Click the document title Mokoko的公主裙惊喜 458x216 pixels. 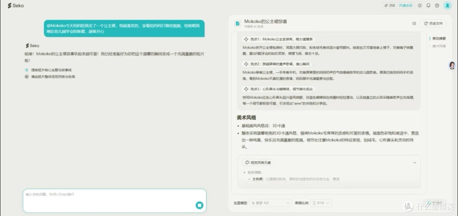point(265,21)
